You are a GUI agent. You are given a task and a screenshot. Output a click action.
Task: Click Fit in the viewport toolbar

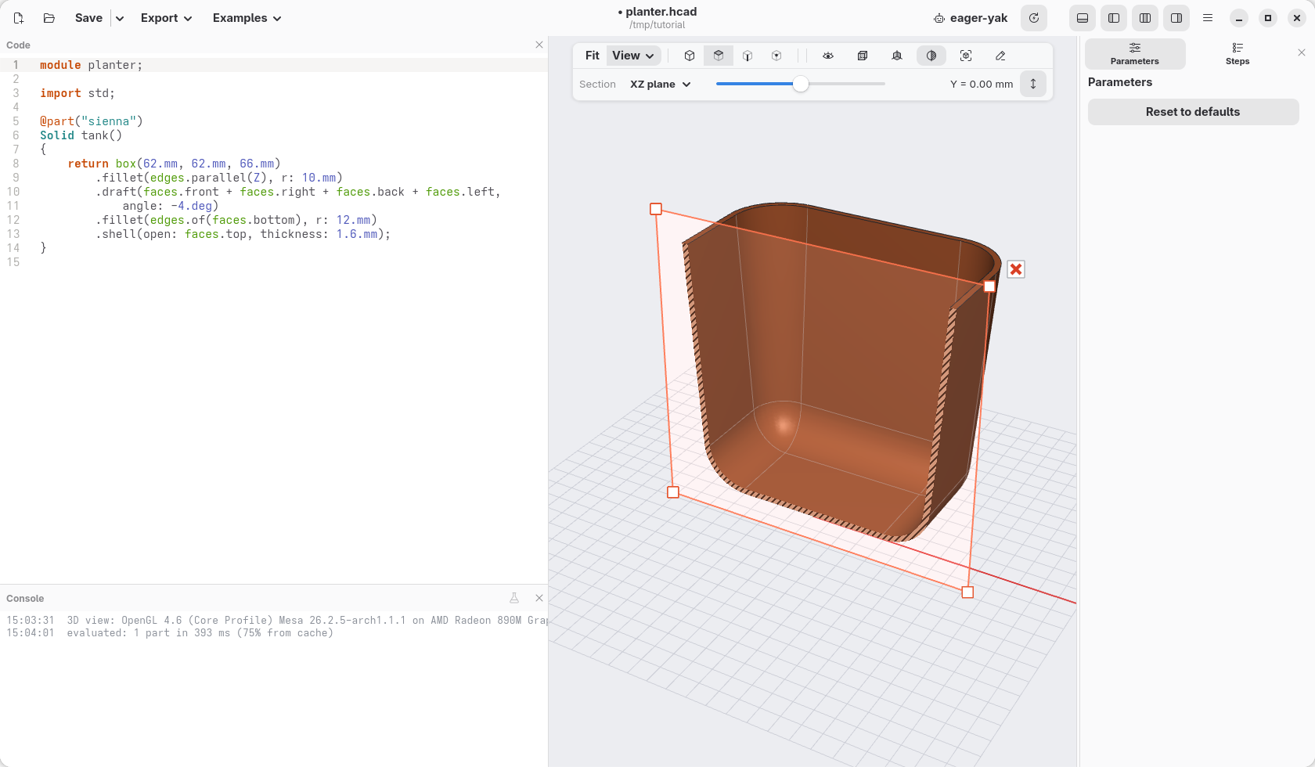point(592,56)
